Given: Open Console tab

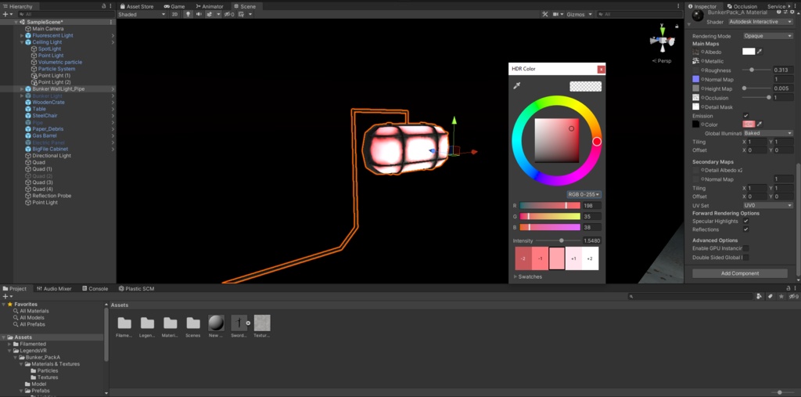Looking at the screenshot, I should coord(95,288).
